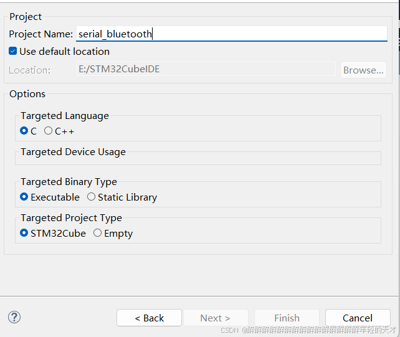The width and height of the screenshot is (400, 337).
Task: Click the Finish button
Action: [287, 318]
